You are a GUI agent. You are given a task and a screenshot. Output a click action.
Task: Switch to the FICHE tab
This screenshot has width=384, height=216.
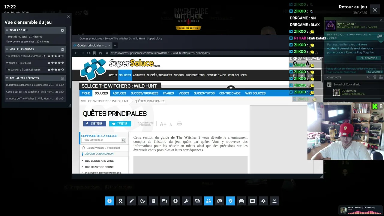click(86, 93)
